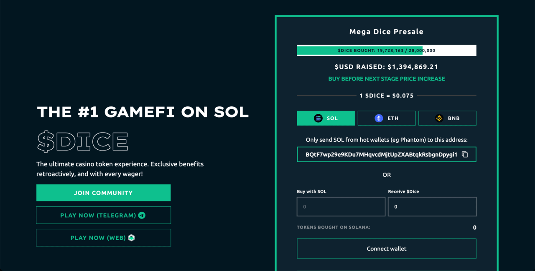Click the Solana logo icon in the SOL tab
The image size is (535, 271).
[318, 118]
